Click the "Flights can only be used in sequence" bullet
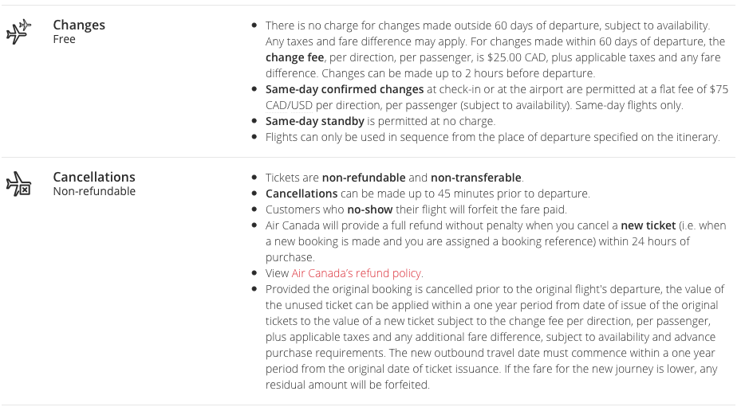This screenshot has height=407, width=745. pyautogui.click(x=492, y=137)
